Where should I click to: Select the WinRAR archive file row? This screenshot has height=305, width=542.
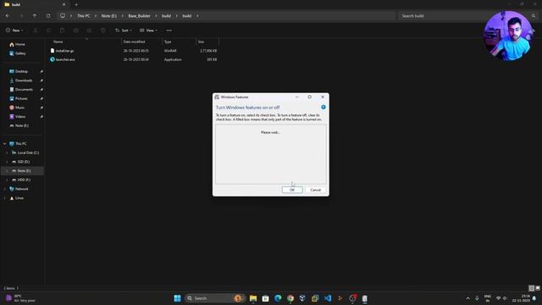(134, 51)
